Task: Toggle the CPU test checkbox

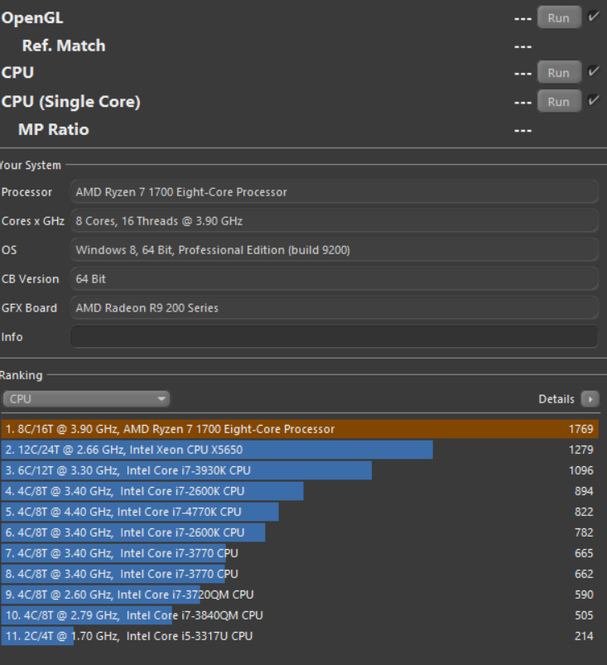Action: 594,71
